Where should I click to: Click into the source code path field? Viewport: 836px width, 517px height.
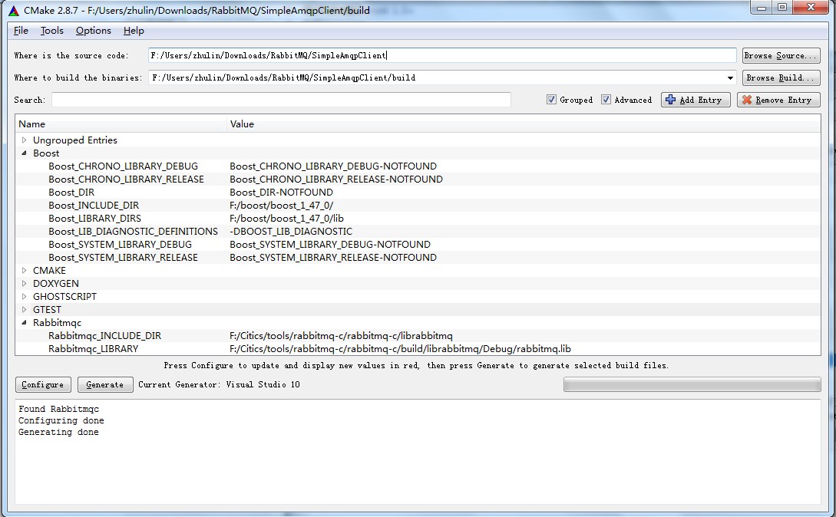tap(442, 55)
